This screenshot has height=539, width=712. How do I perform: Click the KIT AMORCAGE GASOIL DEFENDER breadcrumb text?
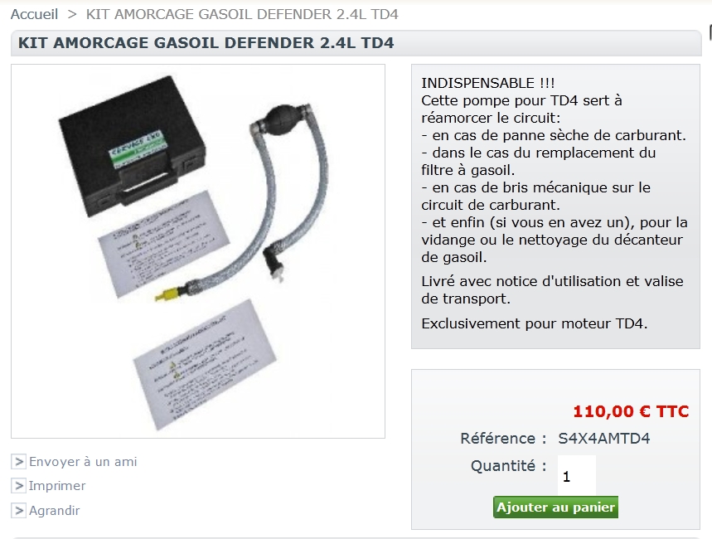pyautogui.click(x=242, y=14)
